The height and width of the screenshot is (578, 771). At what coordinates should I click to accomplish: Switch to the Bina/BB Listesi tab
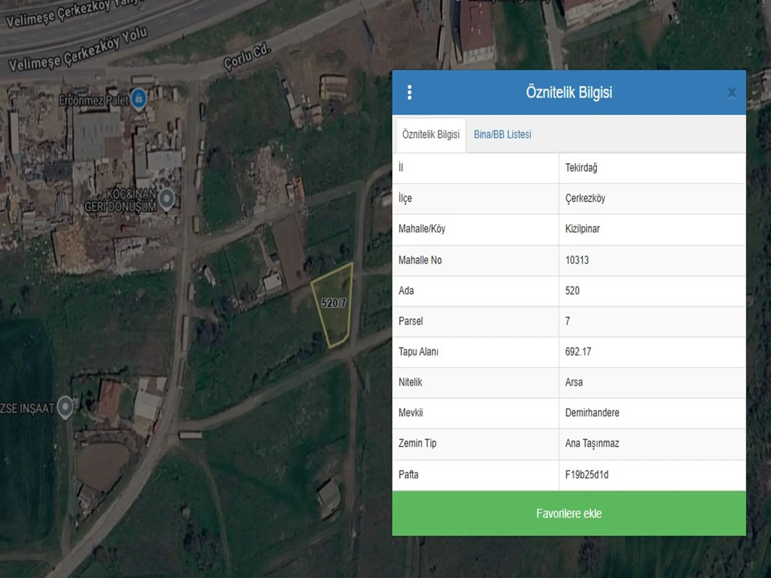click(502, 134)
